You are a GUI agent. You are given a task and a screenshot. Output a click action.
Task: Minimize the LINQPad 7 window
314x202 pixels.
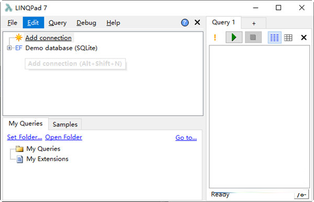(x=255, y=8)
